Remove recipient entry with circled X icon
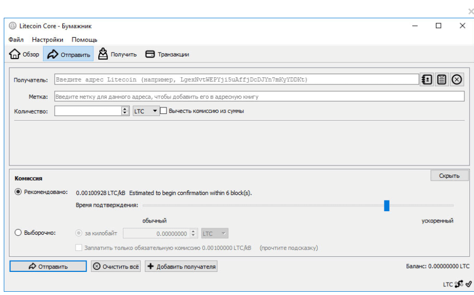The width and height of the screenshot is (474, 295). coord(457,80)
